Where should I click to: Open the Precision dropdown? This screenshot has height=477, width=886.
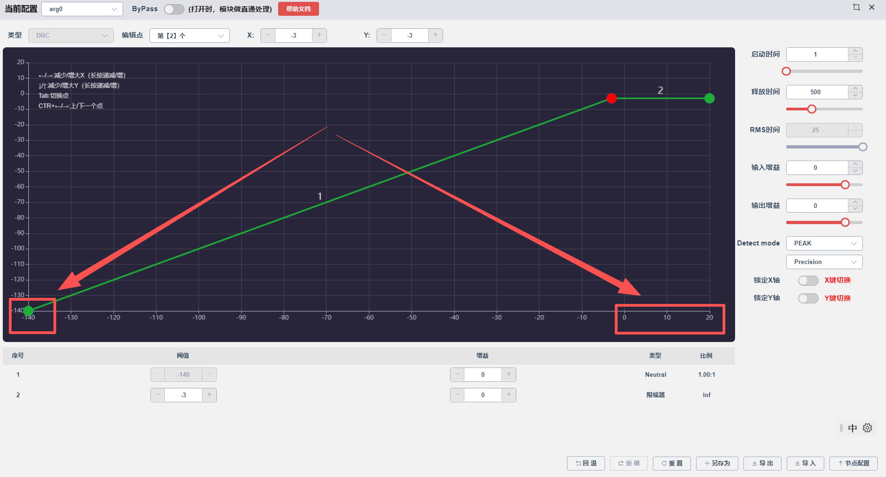824,262
